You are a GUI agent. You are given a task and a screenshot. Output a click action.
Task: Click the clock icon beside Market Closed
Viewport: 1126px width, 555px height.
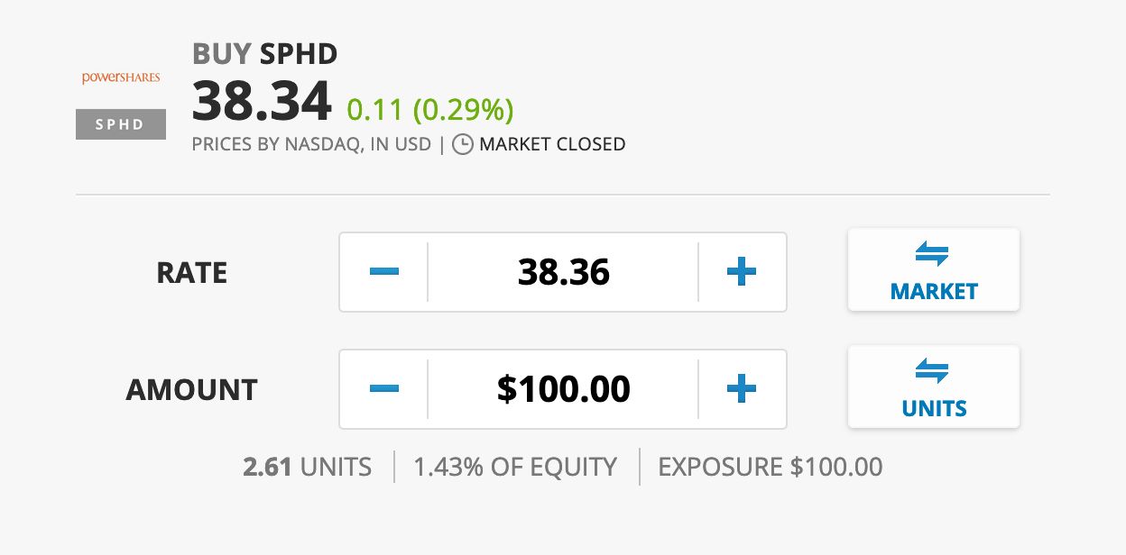(x=462, y=144)
